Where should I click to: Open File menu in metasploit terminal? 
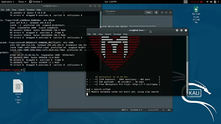(x=89, y=34)
